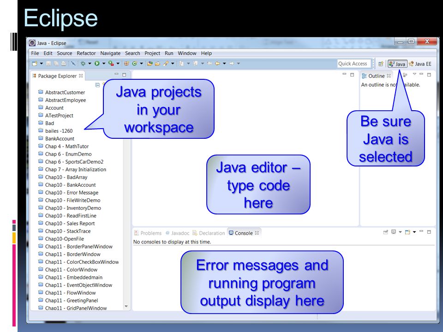Click the New Java Class icon

click(134, 64)
